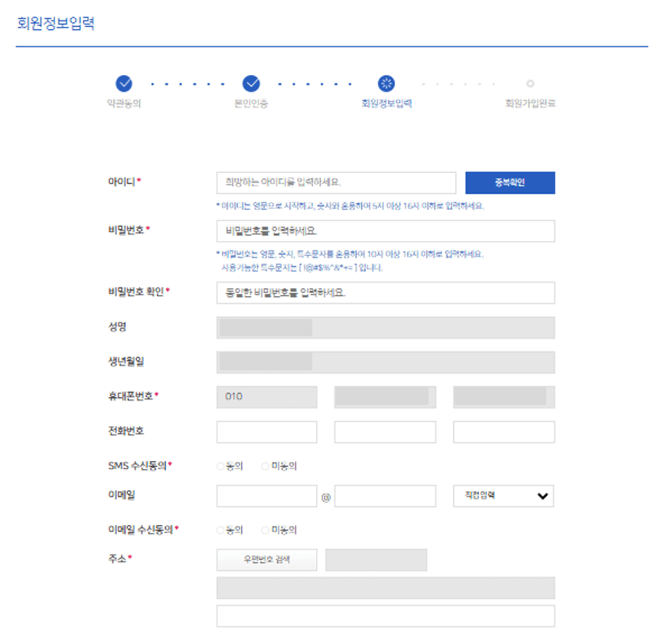664x634 pixels.
Task: Click the 약관동의 step label
Action: (x=123, y=104)
